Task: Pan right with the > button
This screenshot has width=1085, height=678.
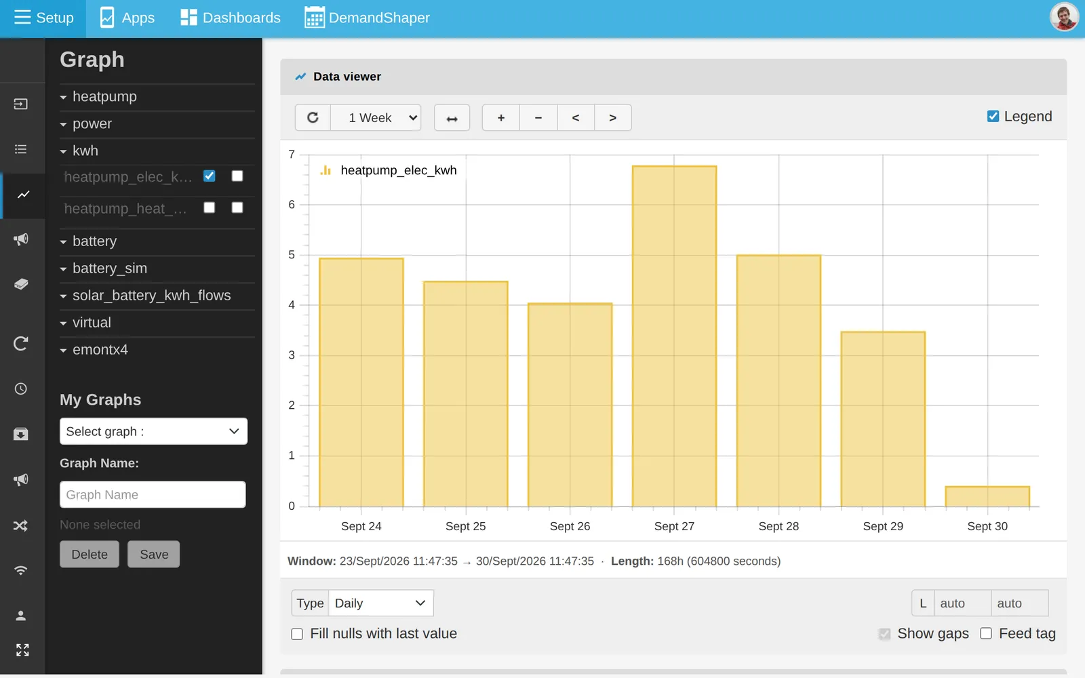Action: [613, 117]
